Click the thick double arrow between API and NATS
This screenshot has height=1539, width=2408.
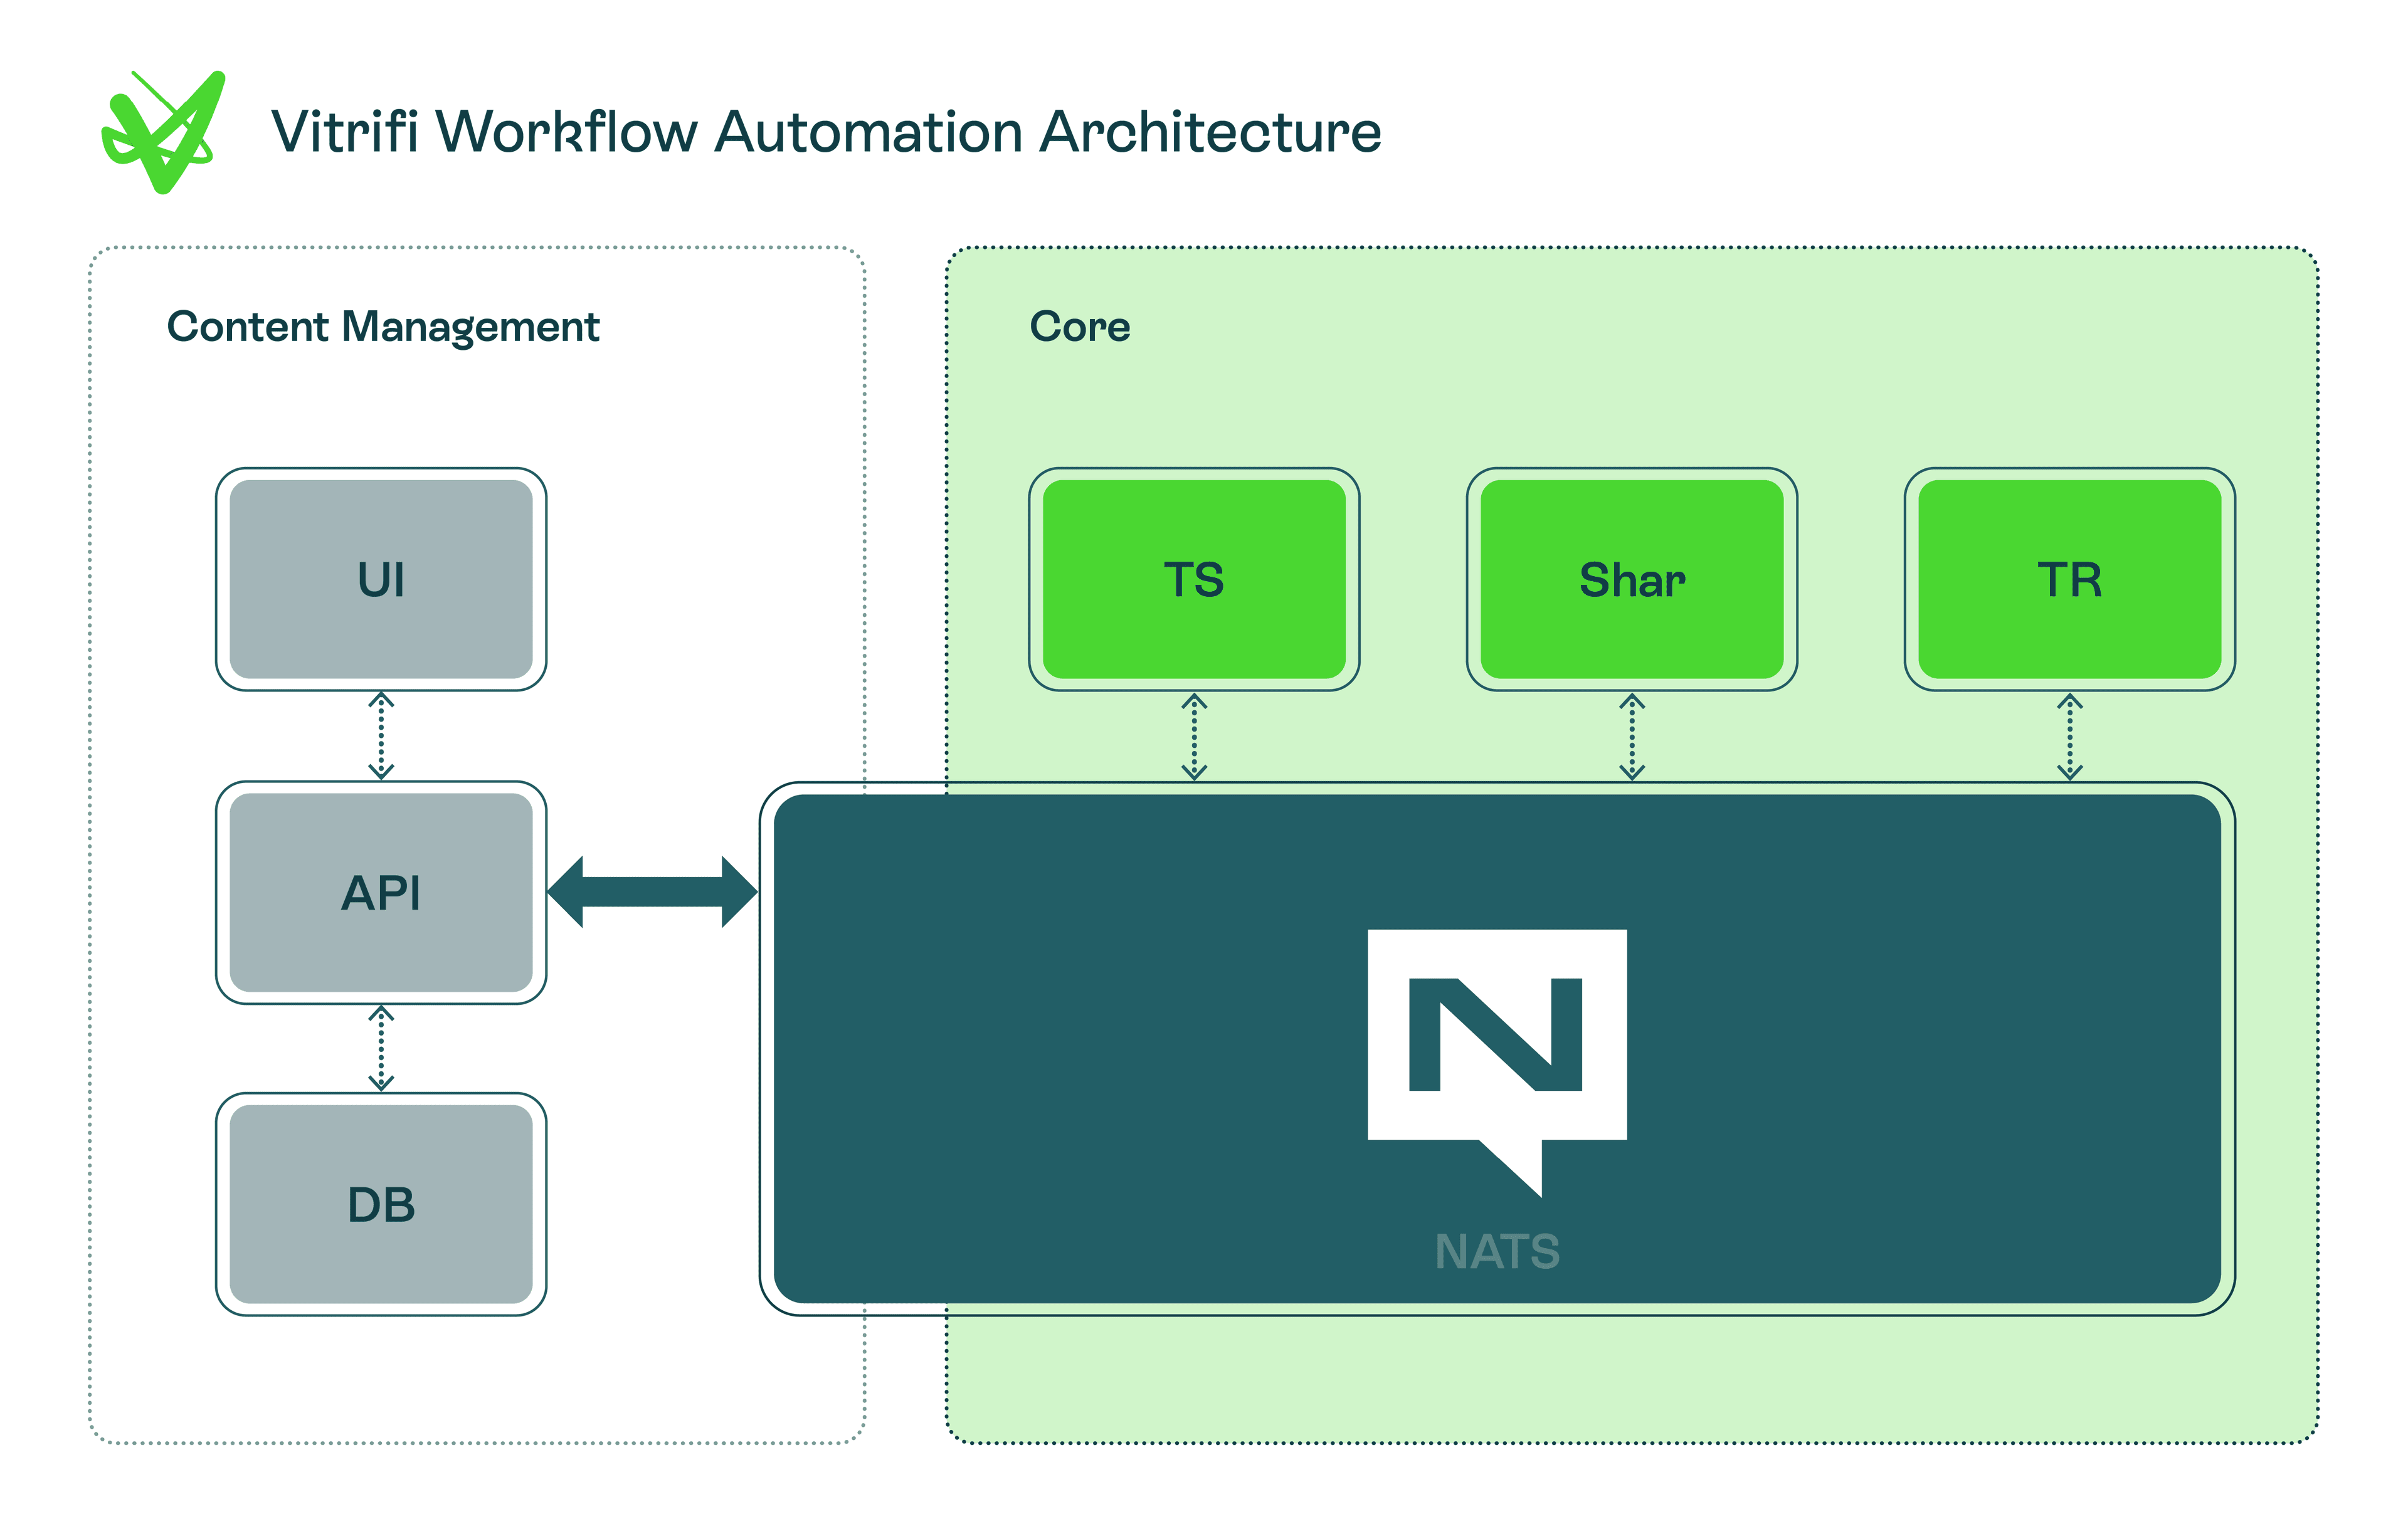[x=652, y=891]
